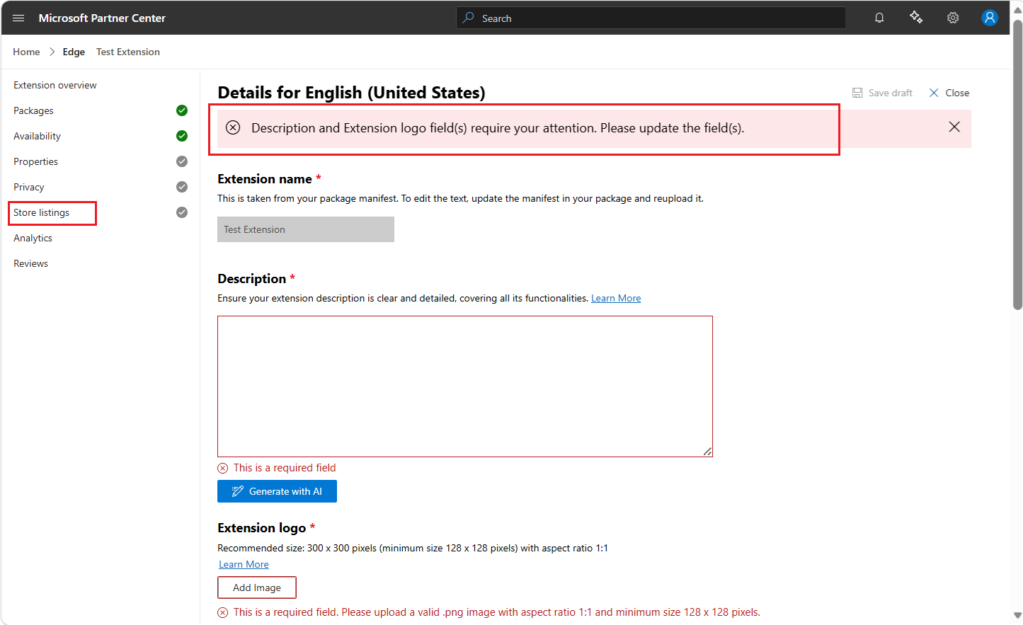This screenshot has height=625, width=1023.
Task: Click the Microsoft Partner Center title
Action: (102, 18)
